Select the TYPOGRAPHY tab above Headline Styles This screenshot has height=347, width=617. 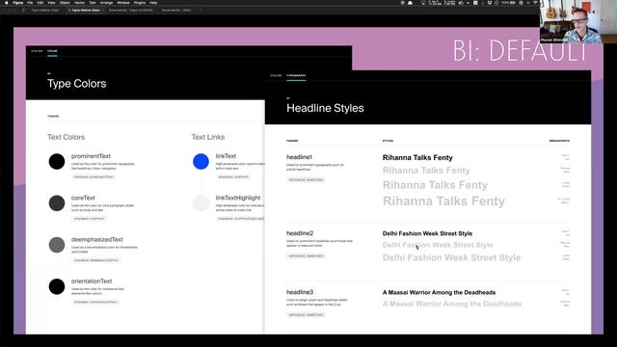(x=296, y=75)
